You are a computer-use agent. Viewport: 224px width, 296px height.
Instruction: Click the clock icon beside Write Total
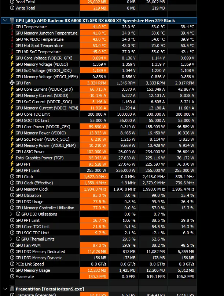click(x=12, y=8)
